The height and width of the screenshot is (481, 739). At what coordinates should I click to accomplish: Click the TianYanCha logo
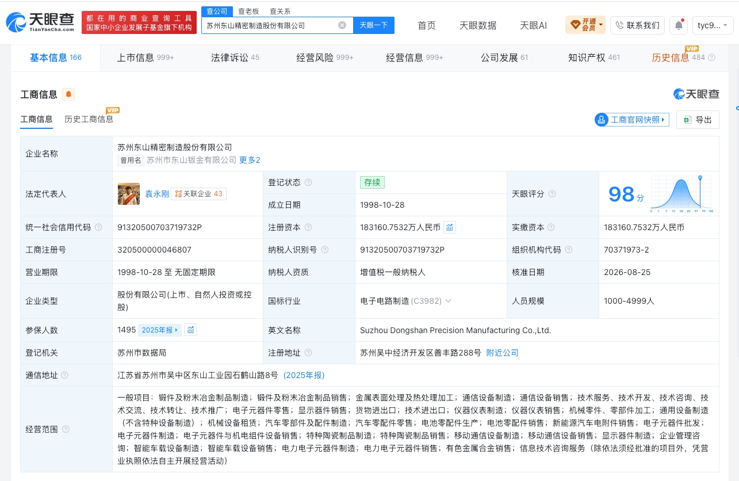click(x=40, y=23)
